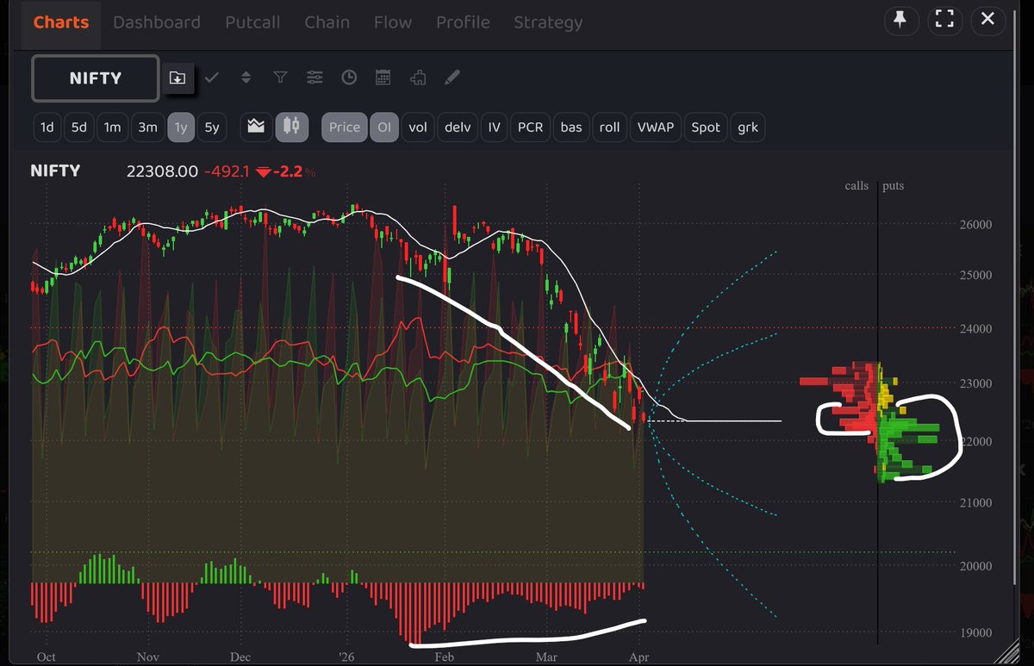Viewport: 1034px width, 666px height.
Task: Click the 26000 price axis label
Action: (x=975, y=225)
